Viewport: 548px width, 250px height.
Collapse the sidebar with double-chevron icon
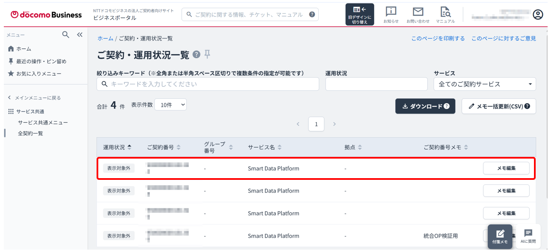(80, 35)
